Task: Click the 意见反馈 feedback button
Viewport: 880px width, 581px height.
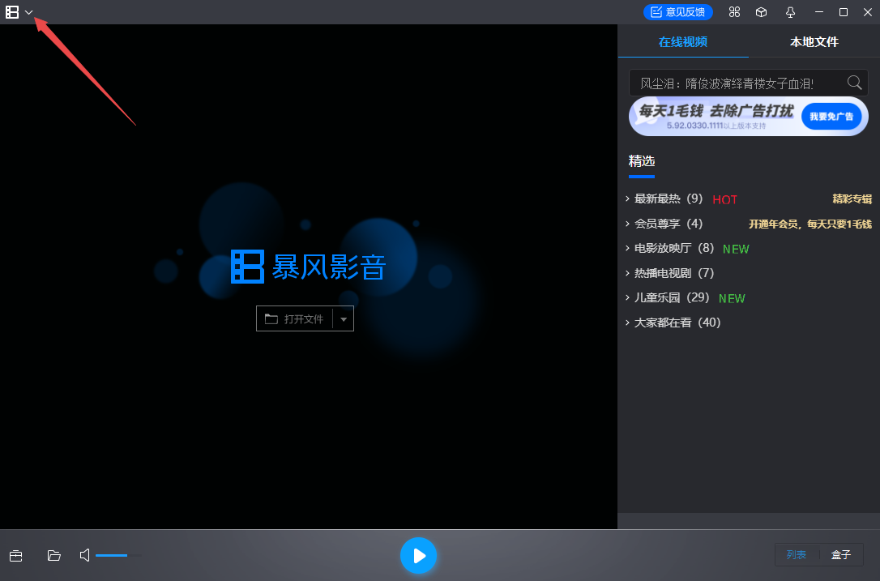Action: (x=678, y=12)
